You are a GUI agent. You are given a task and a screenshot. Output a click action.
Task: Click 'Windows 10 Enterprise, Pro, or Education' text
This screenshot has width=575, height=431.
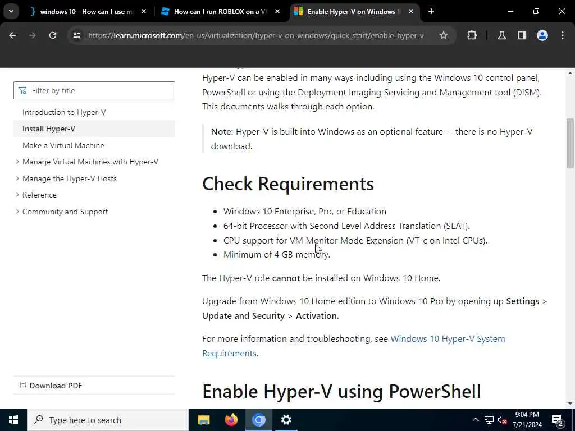tap(305, 212)
